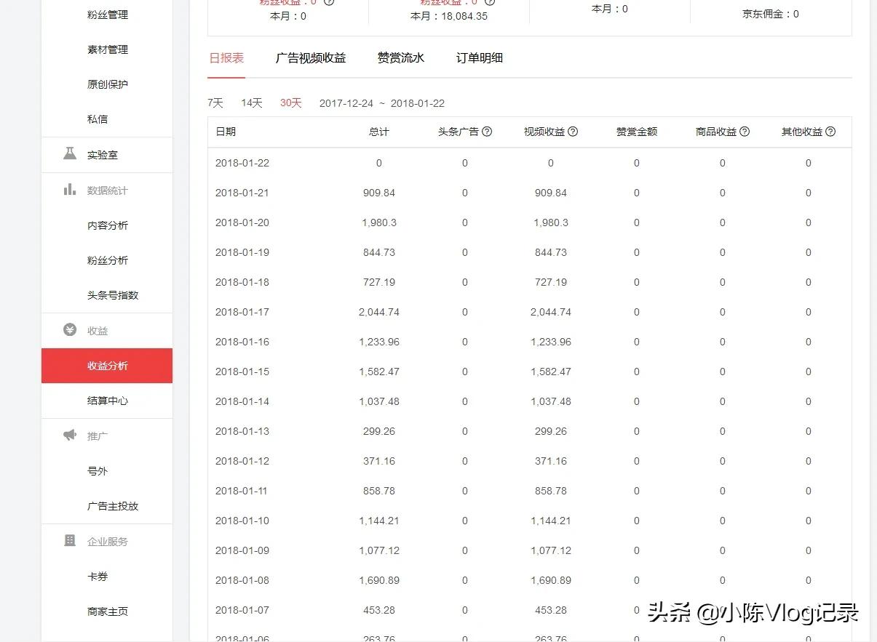Select the 7天 date range filter
The width and height of the screenshot is (877, 642).
tap(215, 103)
